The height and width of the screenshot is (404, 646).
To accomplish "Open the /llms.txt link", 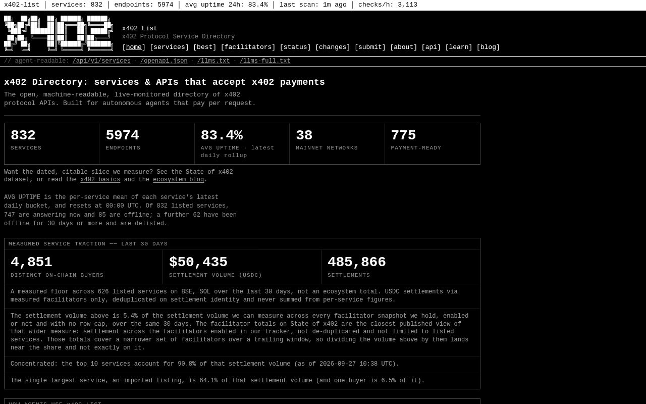I will [x=213, y=61].
